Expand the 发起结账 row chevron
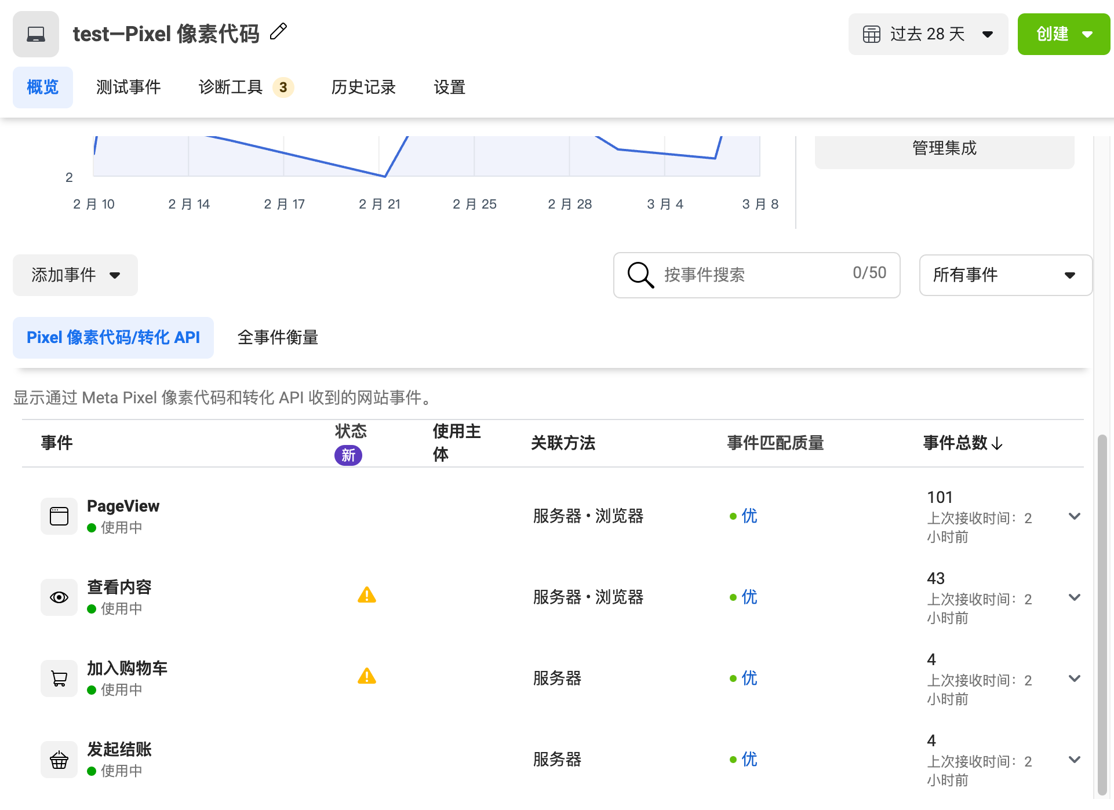This screenshot has width=1114, height=810. [x=1075, y=760]
